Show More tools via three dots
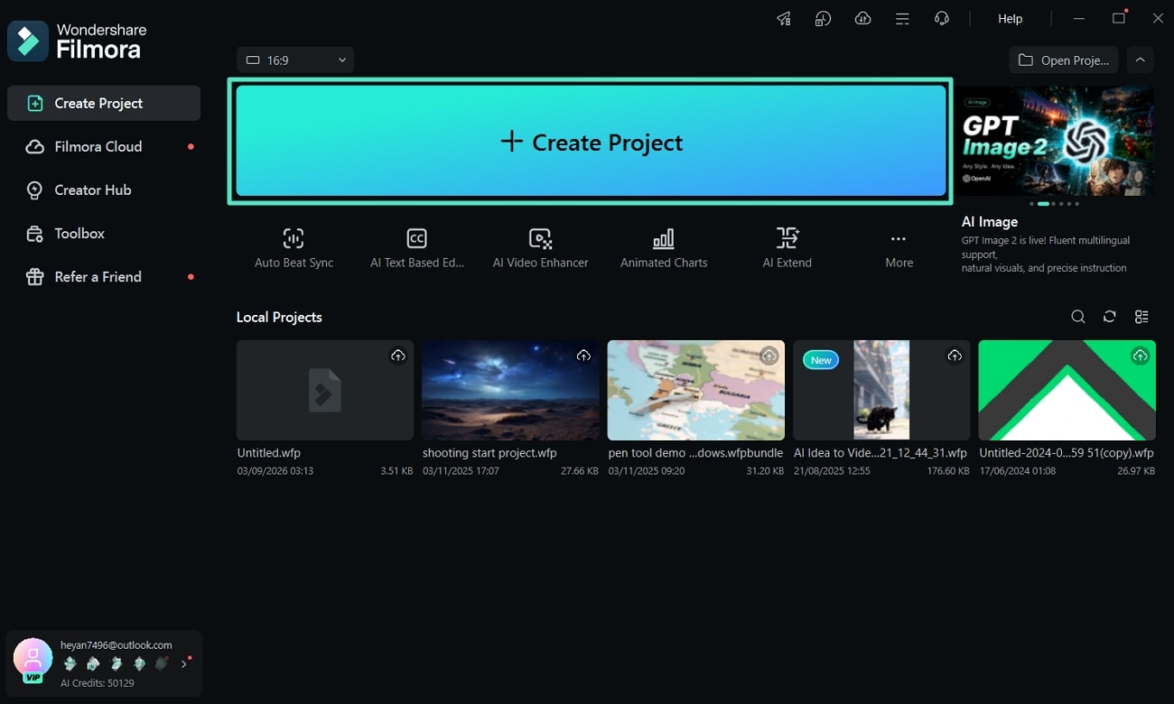Screen dimensions: 1174x704 (899, 248)
